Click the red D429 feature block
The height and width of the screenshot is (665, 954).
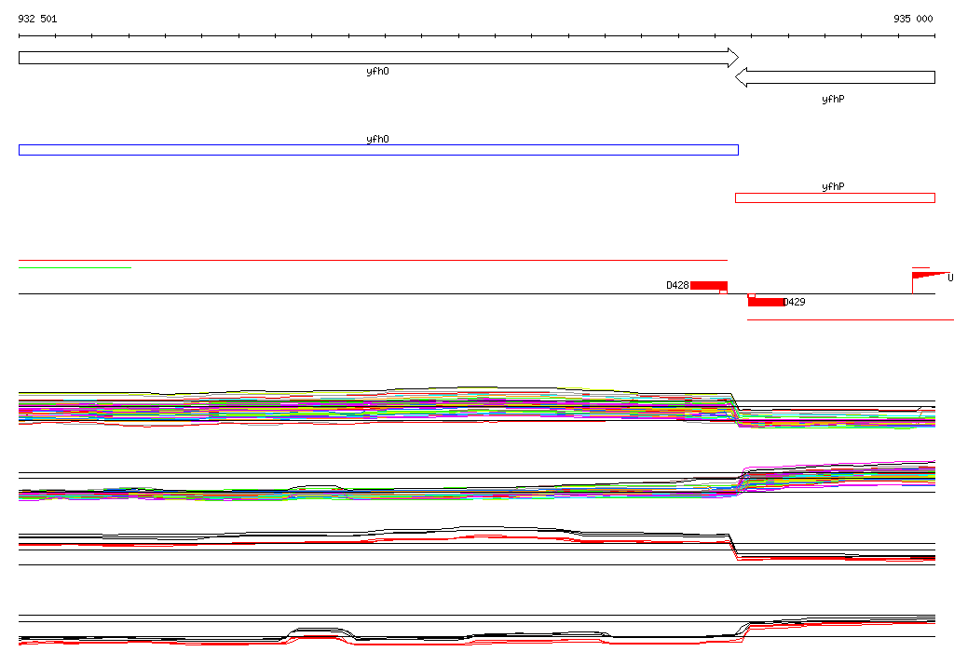coord(766,302)
